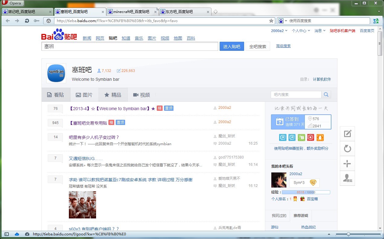Viewport: 384px width, 239px height.
Task: Open the 高级搜索 link
Action: pyautogui.click(x=283, y=46)
